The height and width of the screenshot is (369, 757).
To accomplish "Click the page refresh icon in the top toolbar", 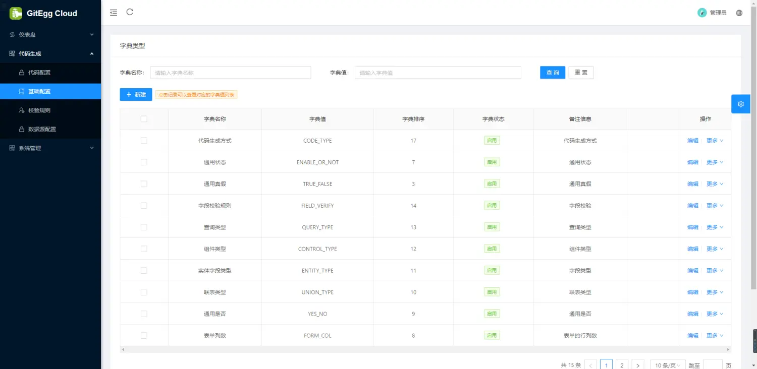I will click(130, 13).
